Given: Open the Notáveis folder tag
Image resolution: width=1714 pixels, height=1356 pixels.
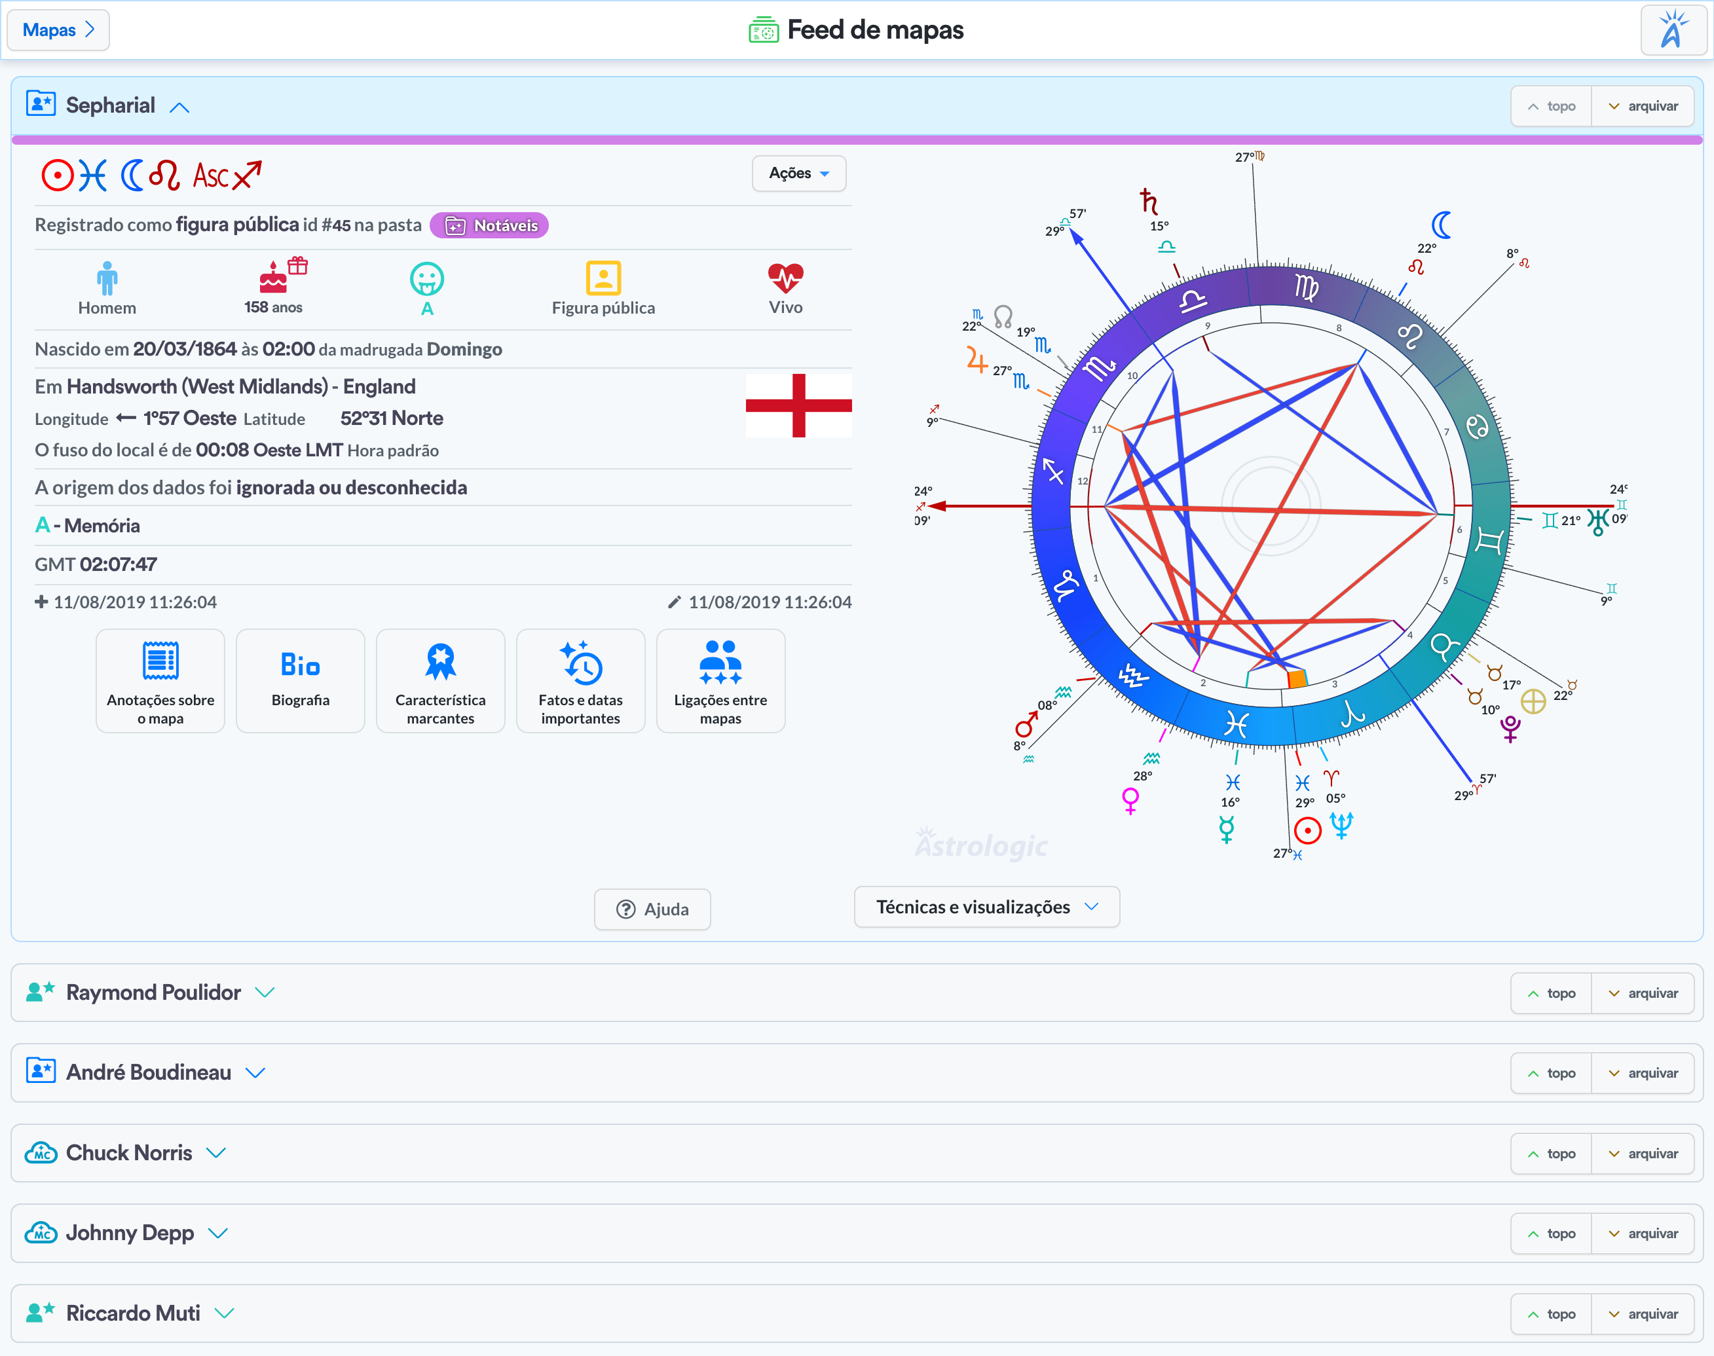Looking at the screenshot, I should 489,225.
